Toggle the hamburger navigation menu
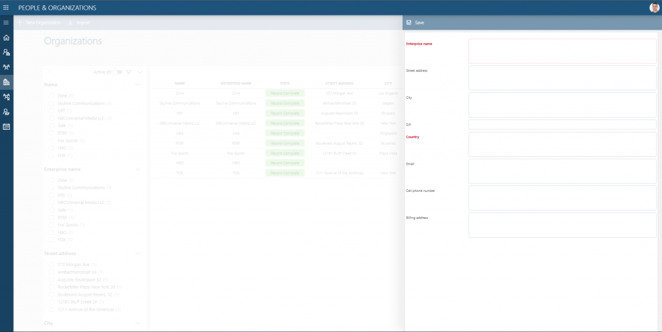 [x=6, y=23]
